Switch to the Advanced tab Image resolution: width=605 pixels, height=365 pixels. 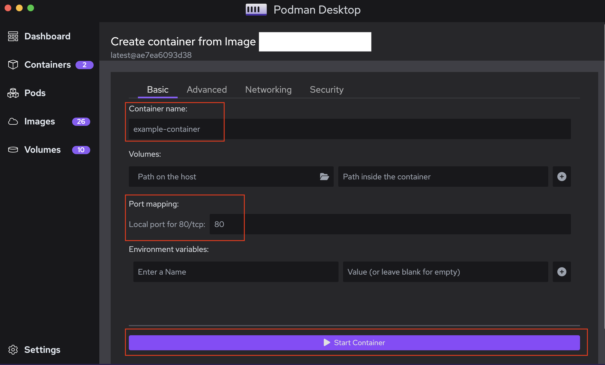[x=207, y=90]
